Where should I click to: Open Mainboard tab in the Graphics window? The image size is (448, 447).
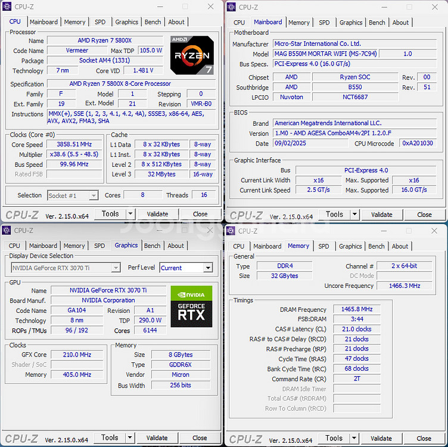[x=43, y=246]
